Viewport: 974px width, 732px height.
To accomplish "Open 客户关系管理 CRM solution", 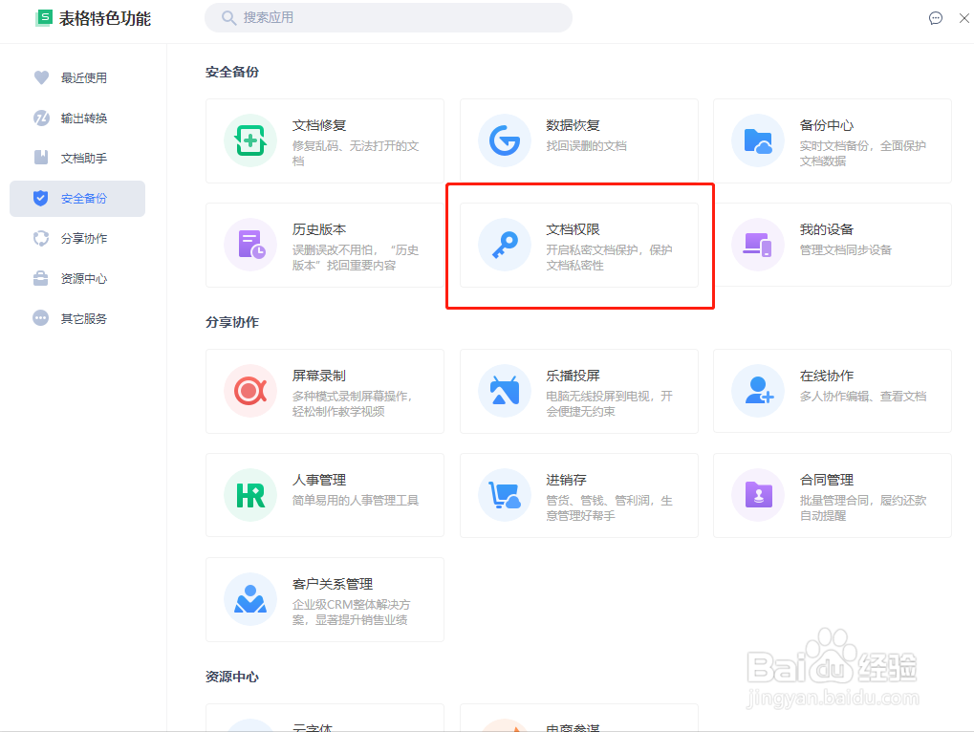I will tap(325, 600).
